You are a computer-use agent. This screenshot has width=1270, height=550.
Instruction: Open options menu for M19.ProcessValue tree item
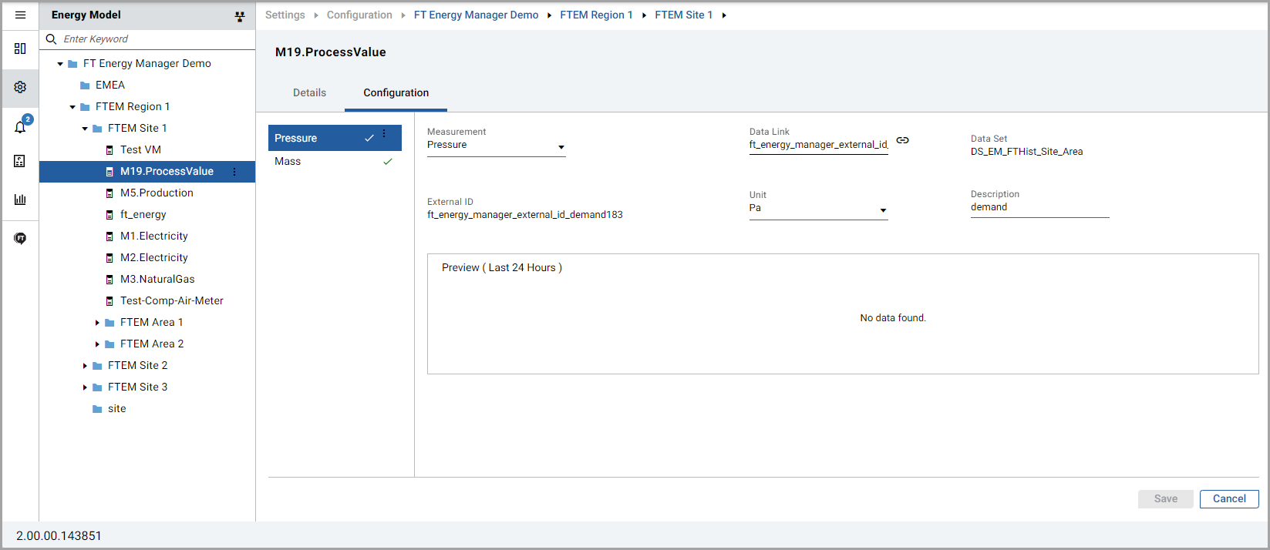pos(234,172)
